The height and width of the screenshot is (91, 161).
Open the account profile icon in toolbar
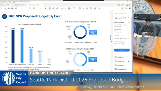click(130, 8)
